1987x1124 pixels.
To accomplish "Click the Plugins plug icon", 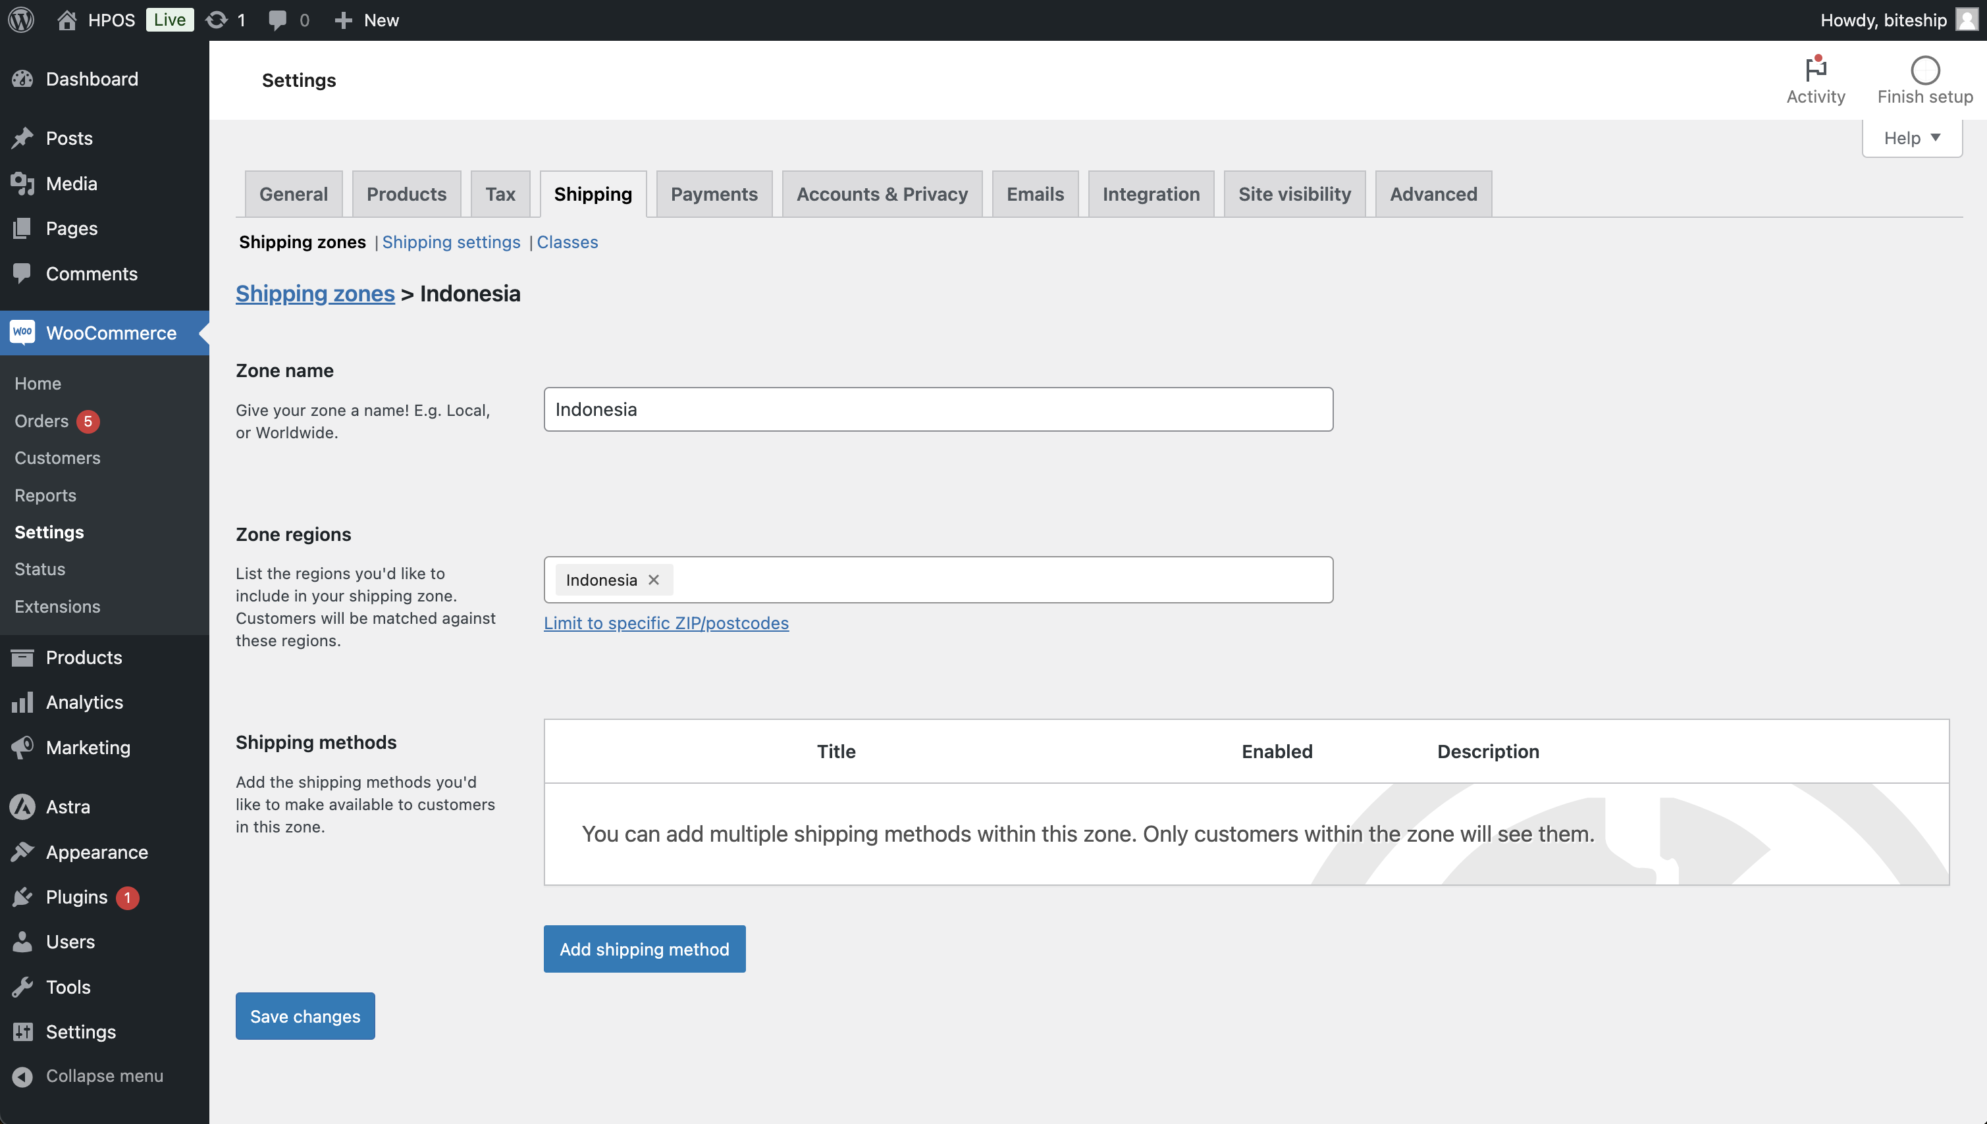I will [22, 897].
